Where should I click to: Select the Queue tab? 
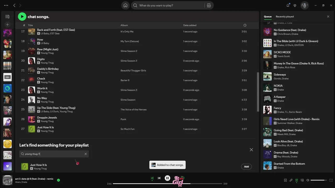(x=267, y=16)
